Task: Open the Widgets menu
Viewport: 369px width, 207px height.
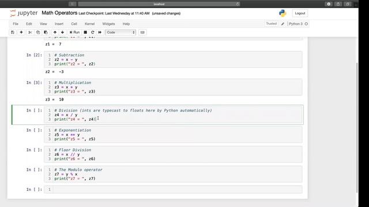Action: coord(108,24)
